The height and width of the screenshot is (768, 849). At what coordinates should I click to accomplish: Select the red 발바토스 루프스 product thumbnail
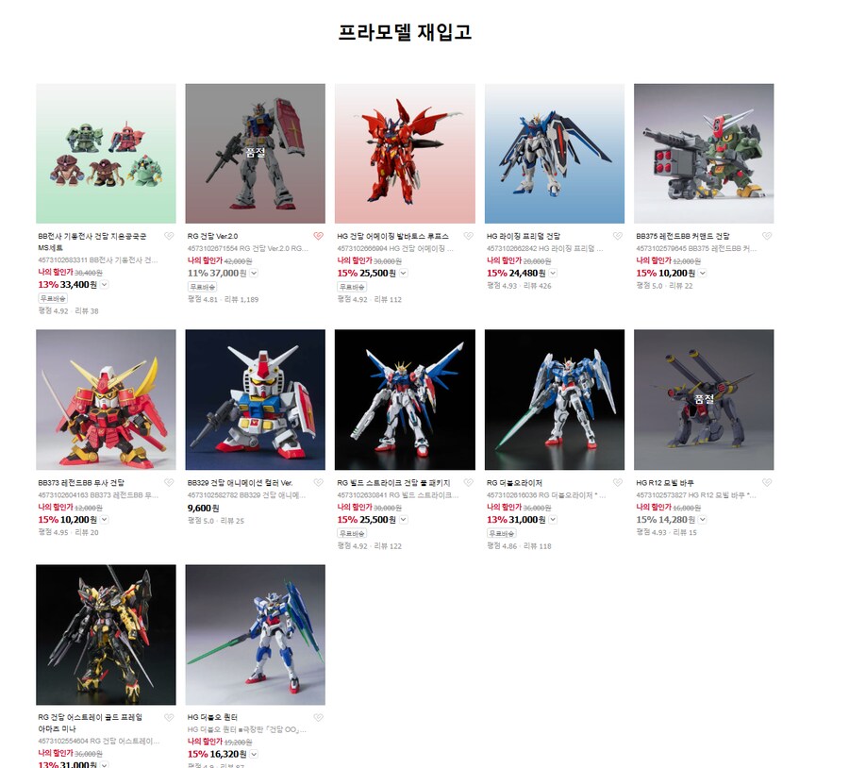point(405,153)
